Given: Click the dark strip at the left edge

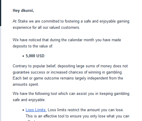Looking at the screenshot, I should point(1,13).
